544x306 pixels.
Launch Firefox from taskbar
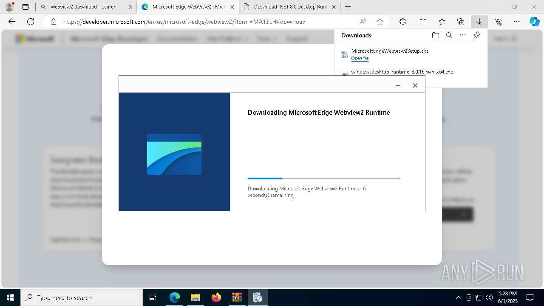(x=216, y=297)
